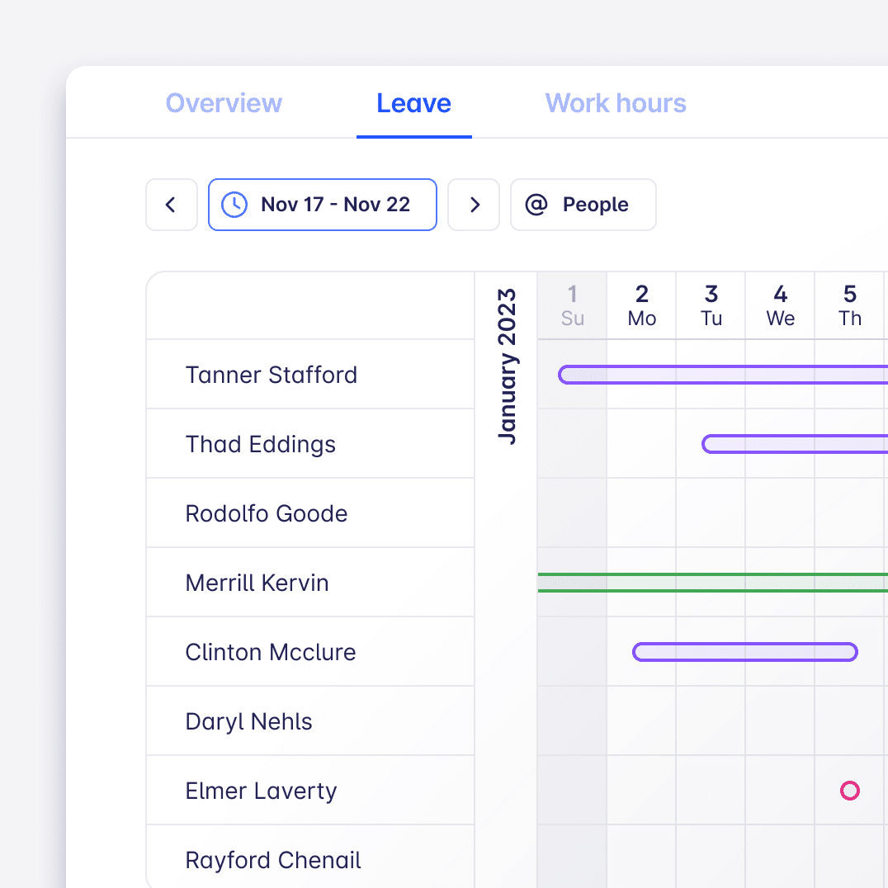888x888 pixels.
Task: Click the clock icon in date picker
Action: pos(235,205)
